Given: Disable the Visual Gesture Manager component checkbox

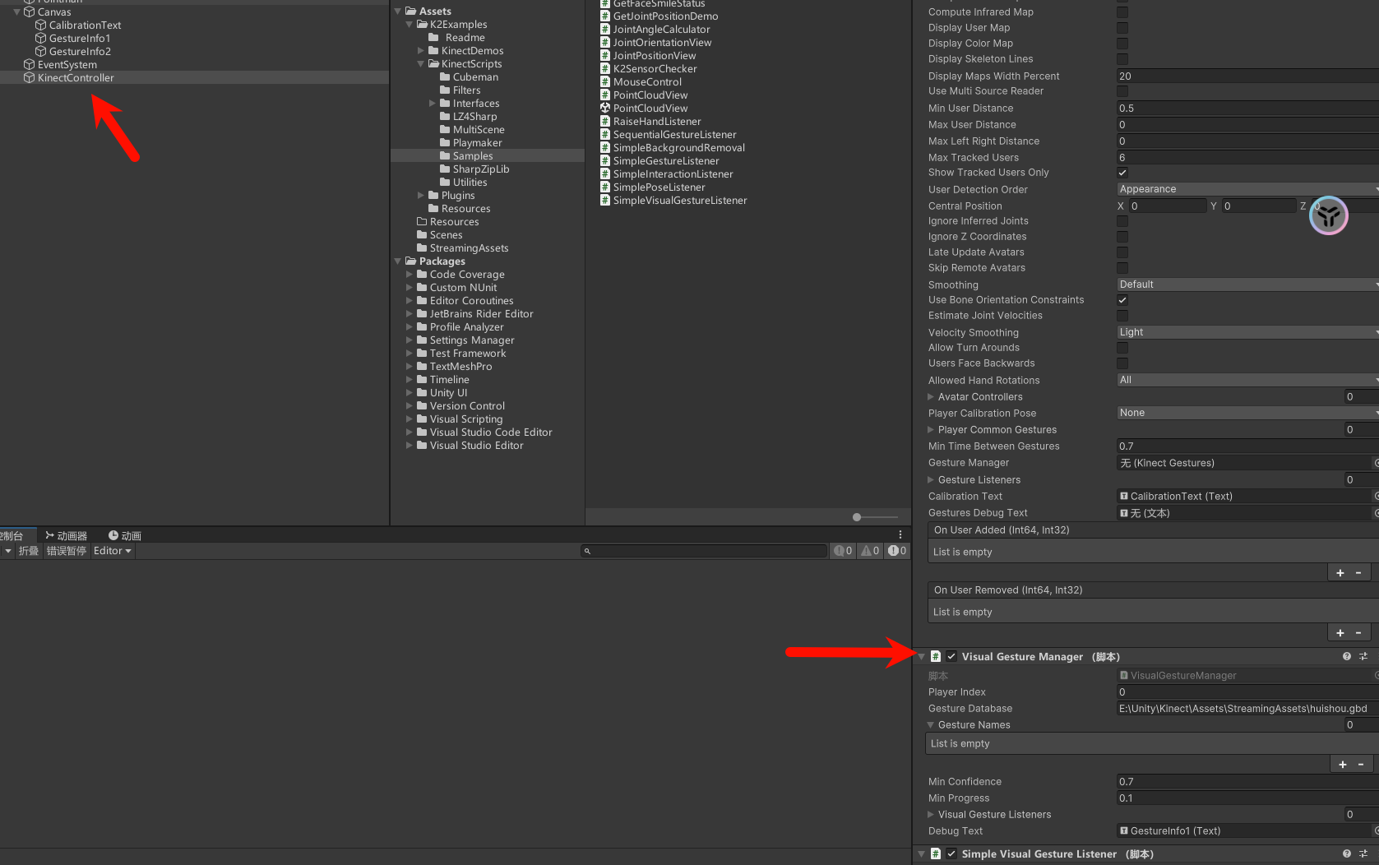Looking at the screenshot, I should (x=951, y=656).
